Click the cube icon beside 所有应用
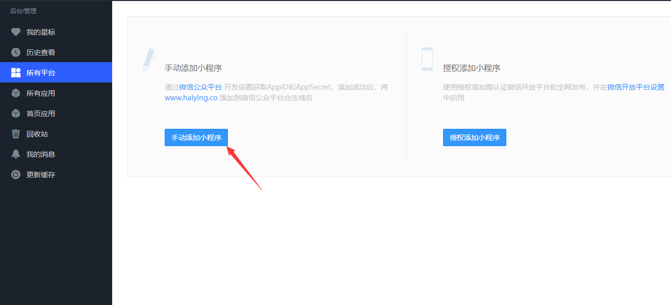Image resolution: width=671 pixels, height=305 pixels. pos(16,93)
